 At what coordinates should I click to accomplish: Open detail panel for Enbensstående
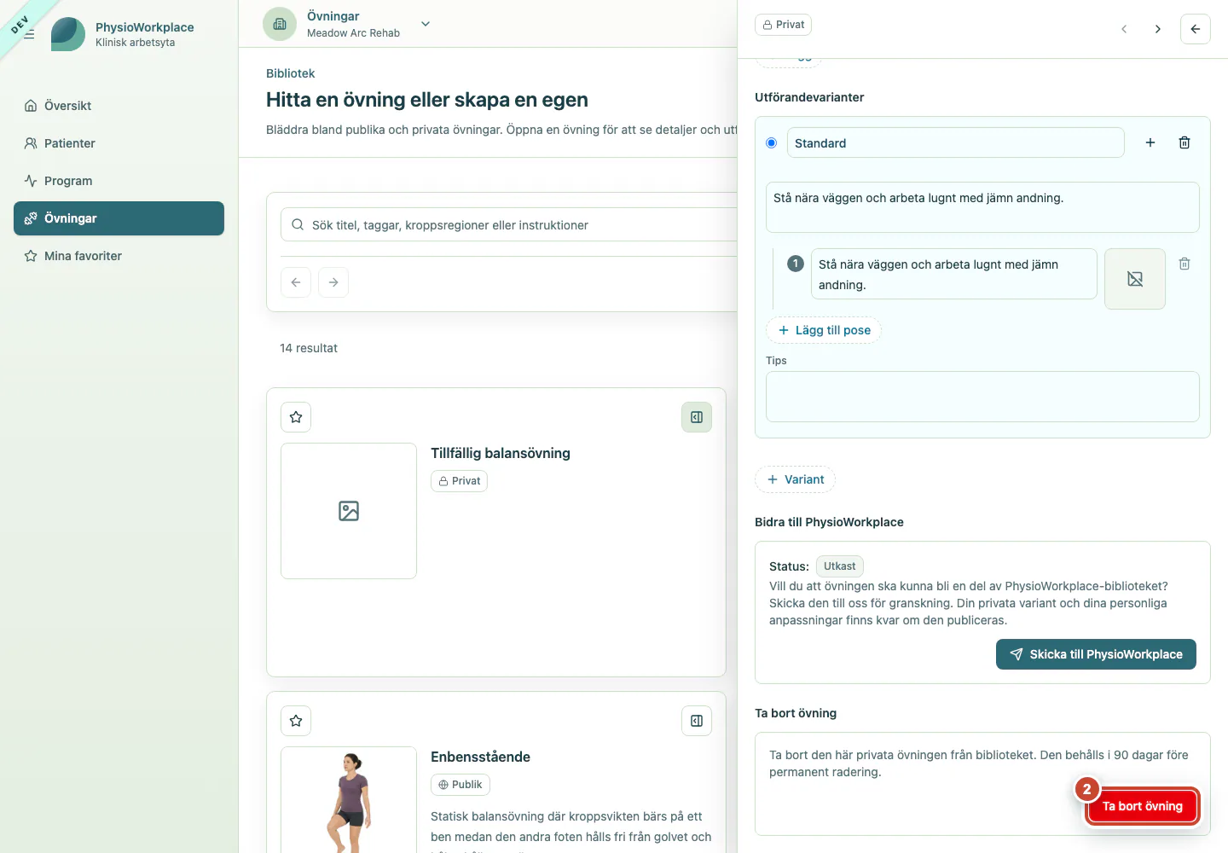pos(697,721)
